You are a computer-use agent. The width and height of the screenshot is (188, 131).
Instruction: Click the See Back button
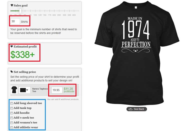tap(137, 109)
